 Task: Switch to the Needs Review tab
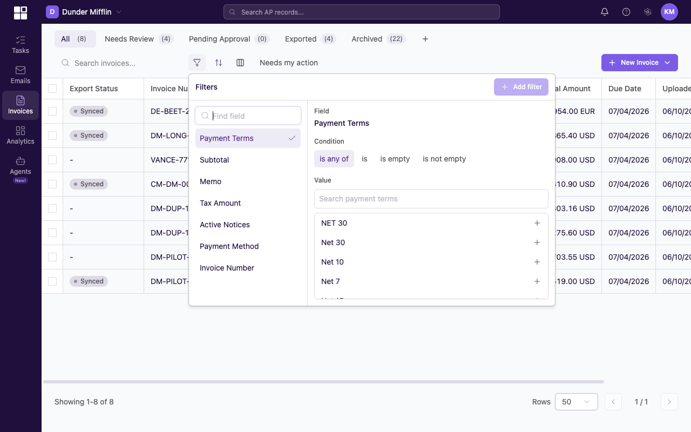pyautogui.click(x=138, y=39)
